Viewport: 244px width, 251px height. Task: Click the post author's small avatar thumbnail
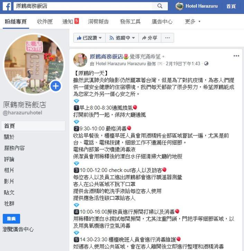pyautogui.click(x=80, y=60)
